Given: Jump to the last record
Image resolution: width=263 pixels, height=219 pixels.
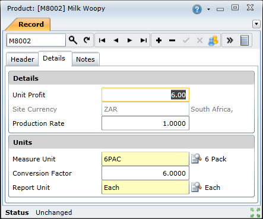Looking at the screenshot, I should tap(144, 40).
